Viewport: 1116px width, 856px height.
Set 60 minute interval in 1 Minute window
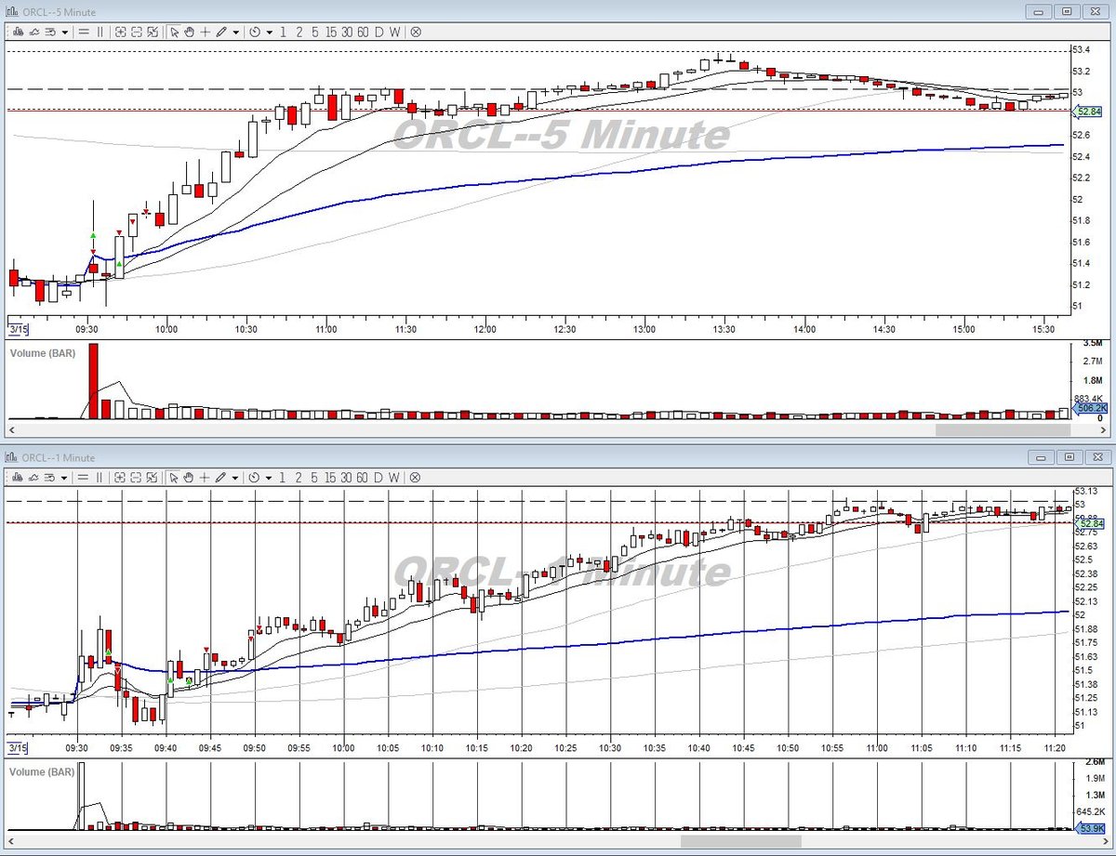pos(363,477)
